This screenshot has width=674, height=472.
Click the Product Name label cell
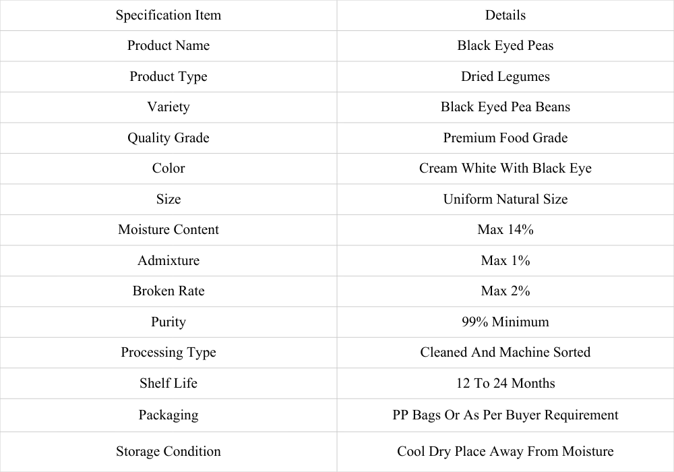[168, 46]
